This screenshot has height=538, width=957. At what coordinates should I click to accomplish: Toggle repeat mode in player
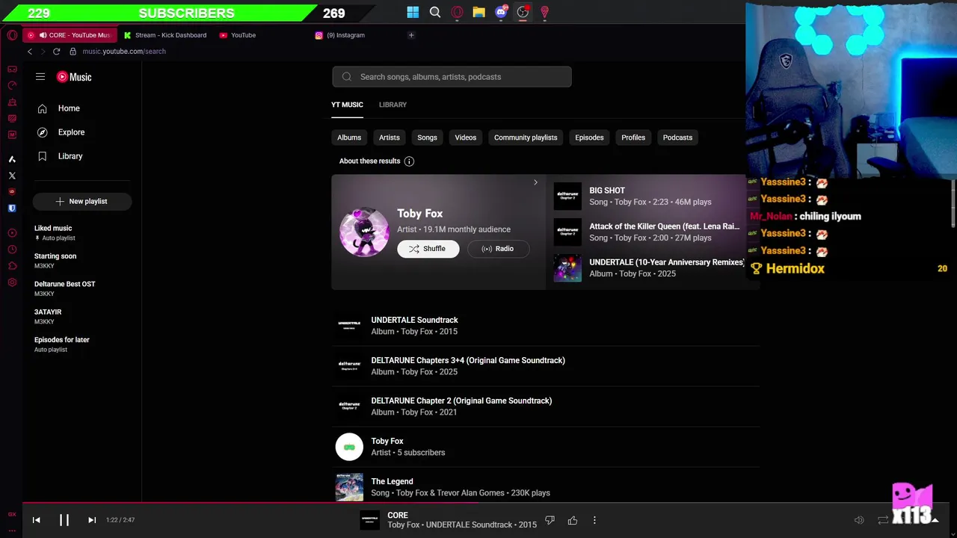pos(883,520)
